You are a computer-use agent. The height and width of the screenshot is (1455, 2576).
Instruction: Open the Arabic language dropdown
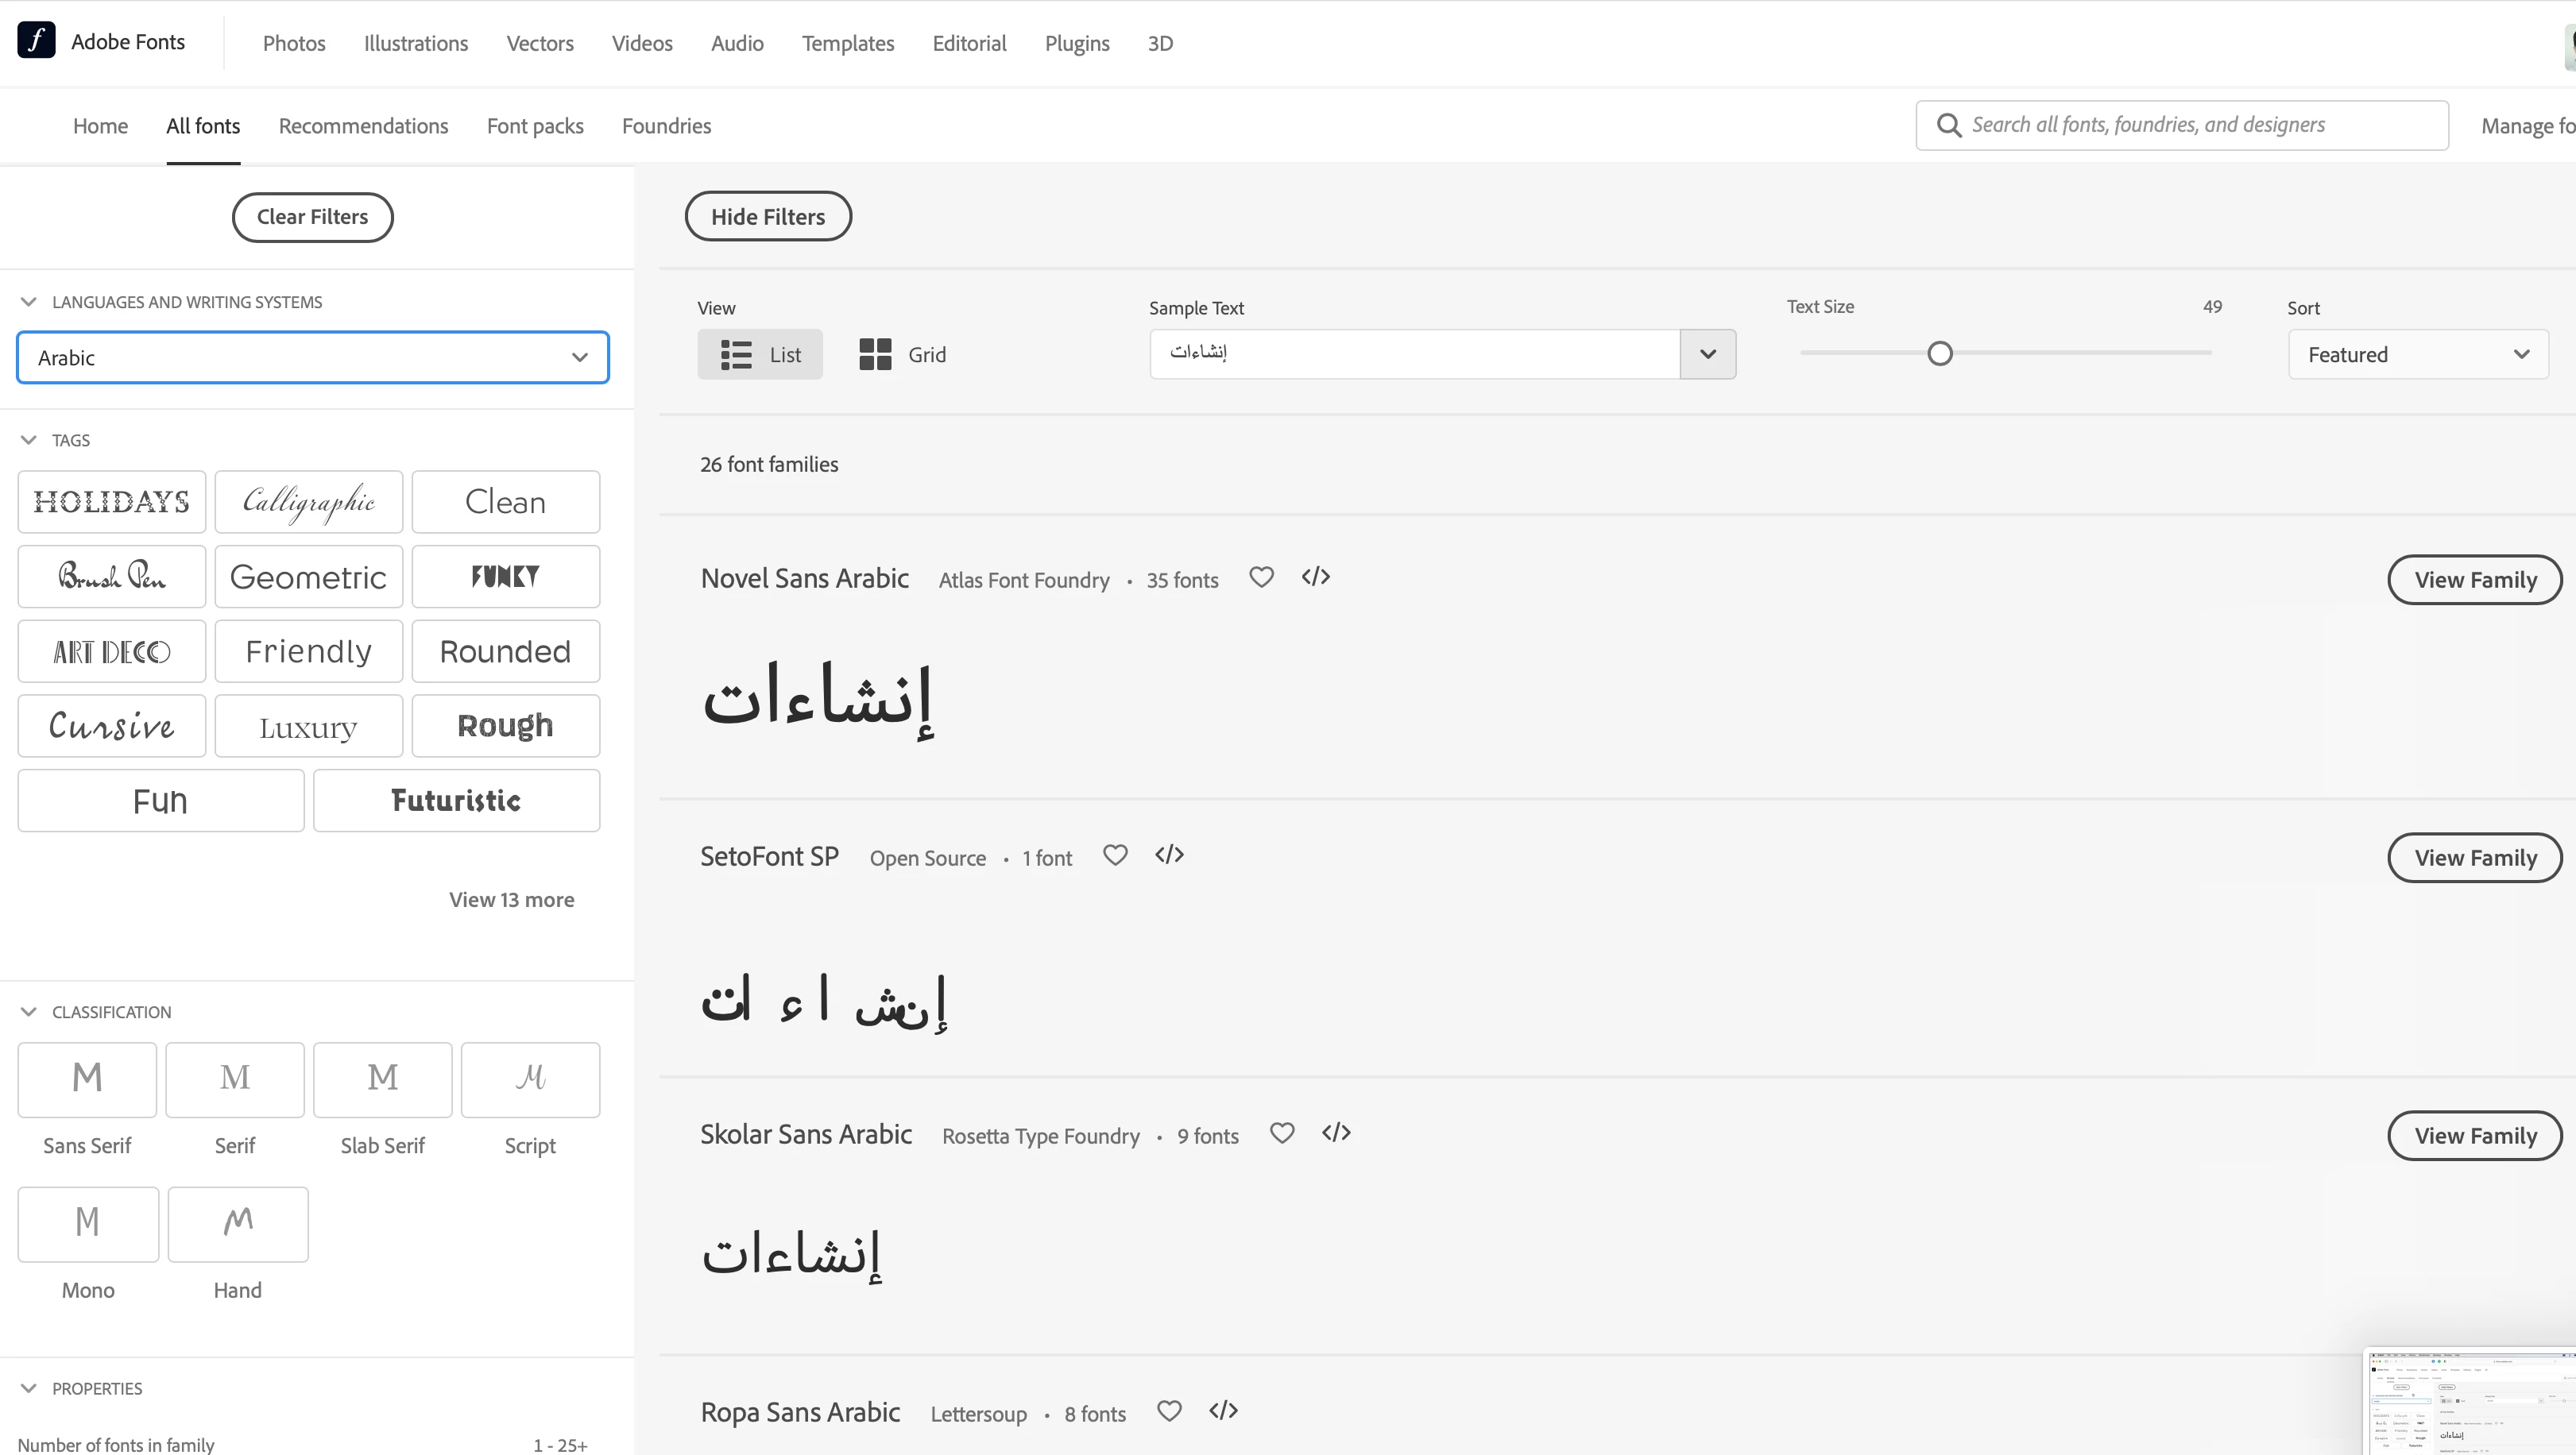tap(312, 357)
